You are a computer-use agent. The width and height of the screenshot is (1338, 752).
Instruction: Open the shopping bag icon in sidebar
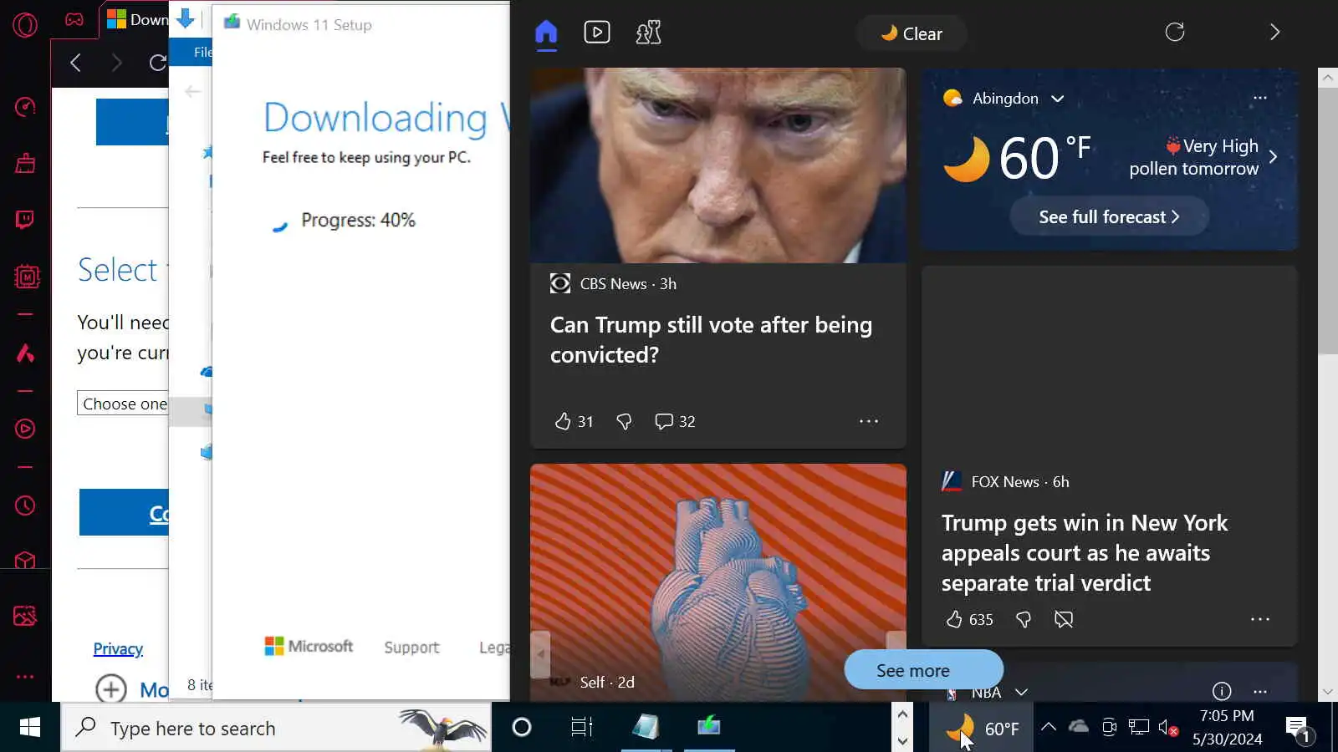click(x=25, y=163)
